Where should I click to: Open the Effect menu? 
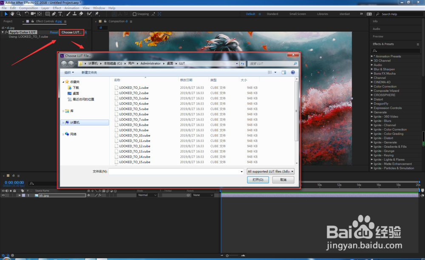[x=57, y=8]
